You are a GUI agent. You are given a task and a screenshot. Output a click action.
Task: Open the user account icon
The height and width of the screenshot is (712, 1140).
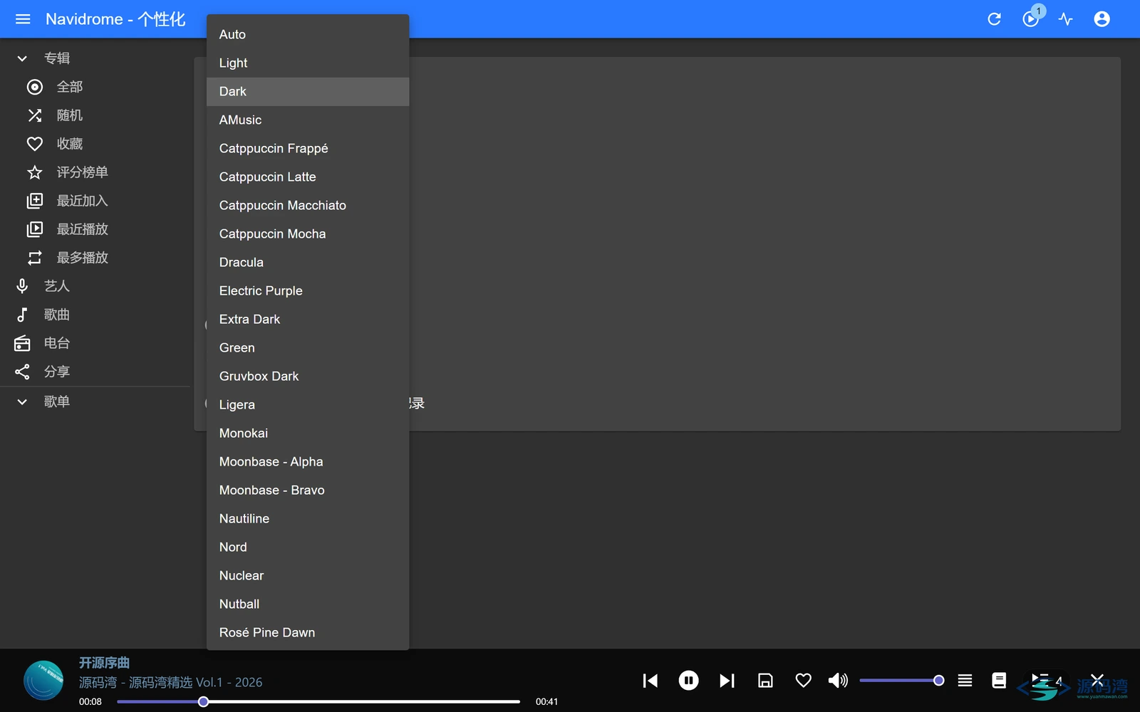tap(1102, 19)
